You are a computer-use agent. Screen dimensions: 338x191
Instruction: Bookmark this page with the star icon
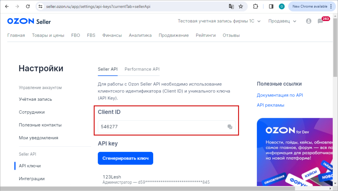[x=241, y=7]
